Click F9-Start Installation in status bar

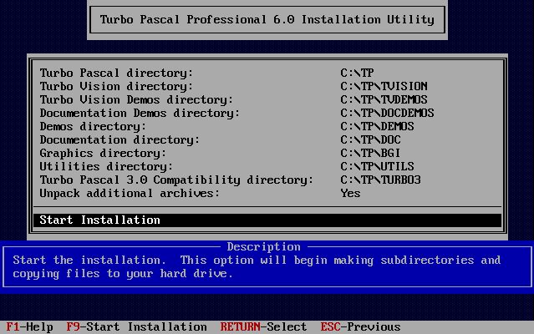136,326
